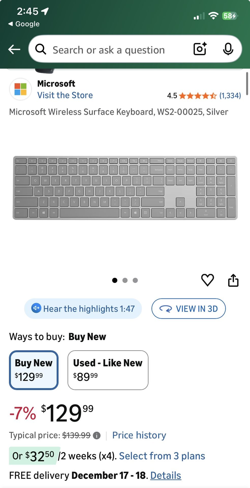250x488 pixels.
Task: Open camera lens visual search
Action: click(200, 49)
